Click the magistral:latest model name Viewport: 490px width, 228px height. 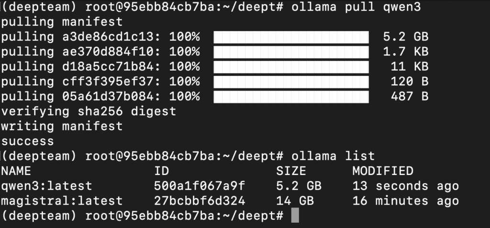pyautogui.click(x=62, y=201)
